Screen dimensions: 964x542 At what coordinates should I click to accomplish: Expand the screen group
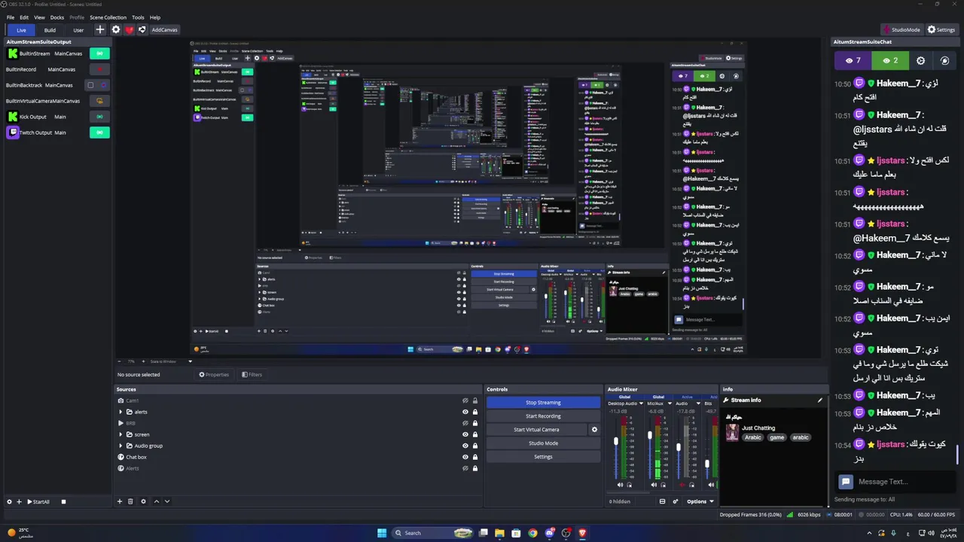pos(120,434)
